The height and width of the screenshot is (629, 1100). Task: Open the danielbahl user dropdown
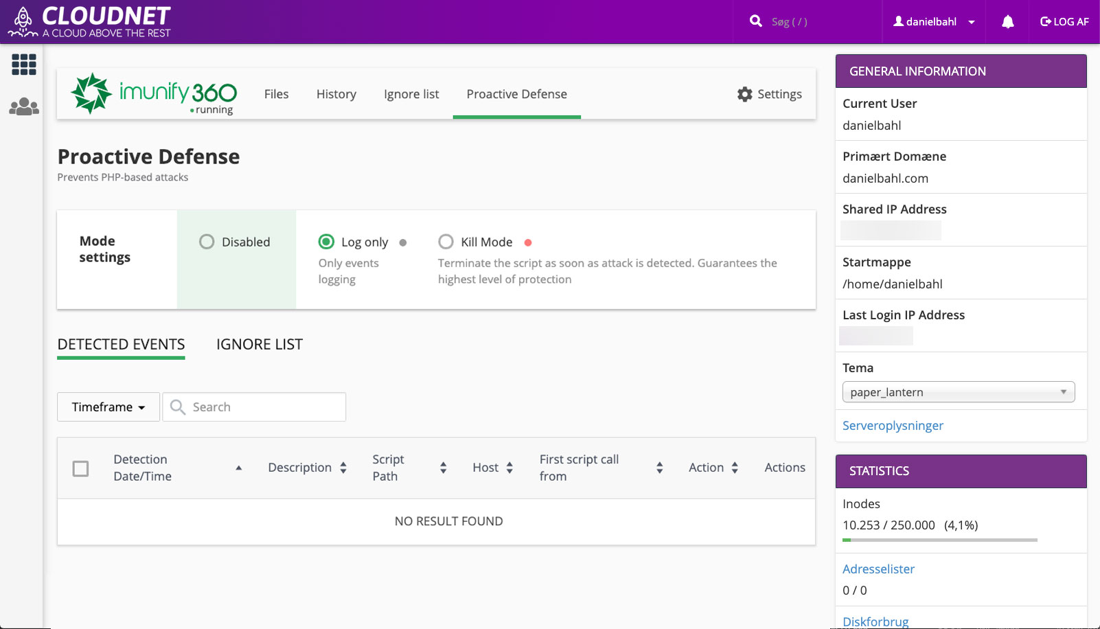(x=934, y=22)
